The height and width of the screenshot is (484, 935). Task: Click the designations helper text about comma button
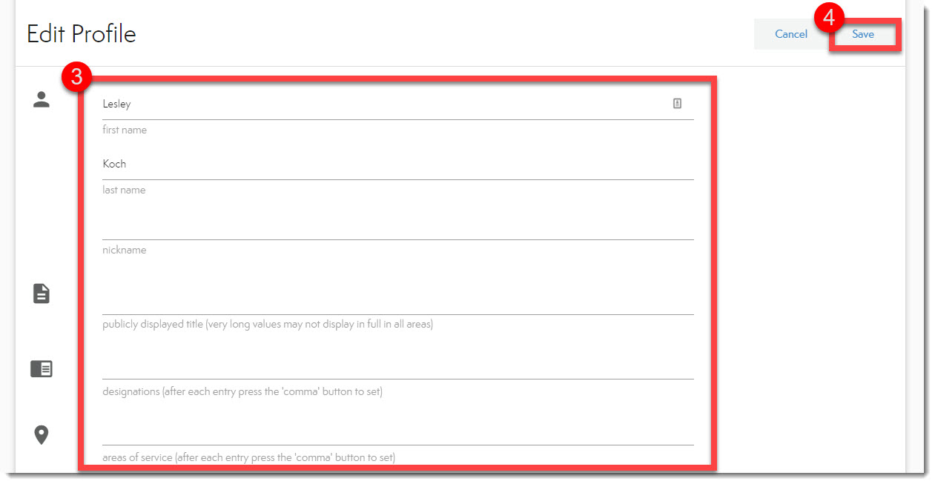click(242, 392)
